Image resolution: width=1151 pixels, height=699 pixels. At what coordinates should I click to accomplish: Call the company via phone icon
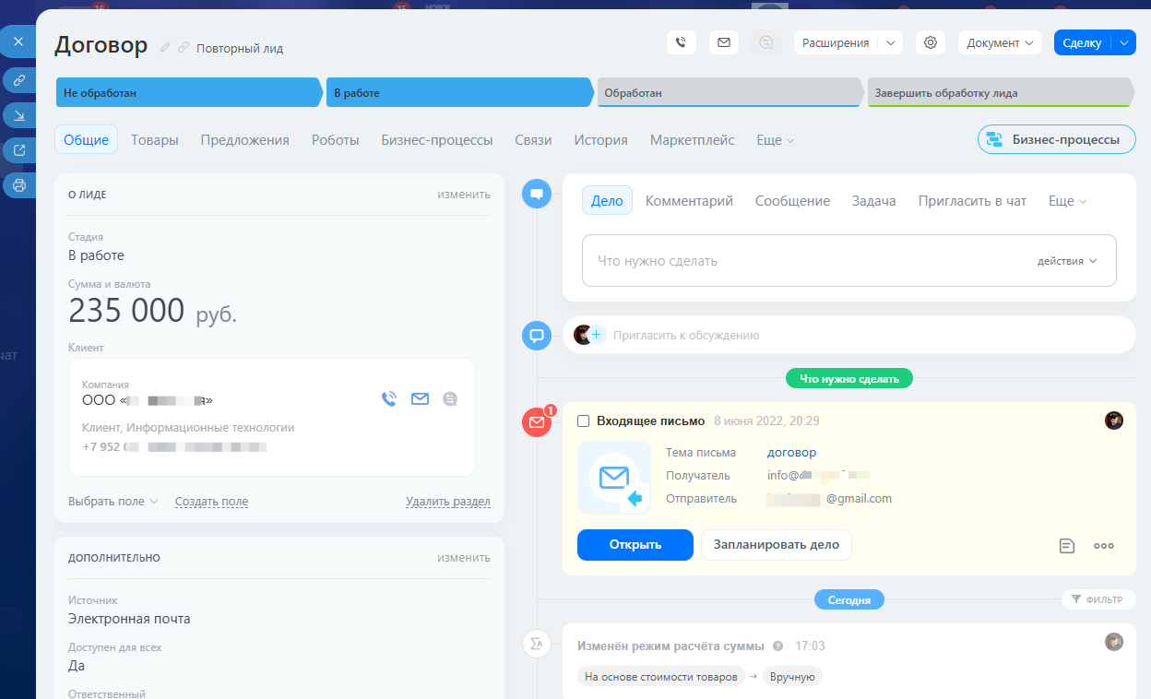[389, 399]
